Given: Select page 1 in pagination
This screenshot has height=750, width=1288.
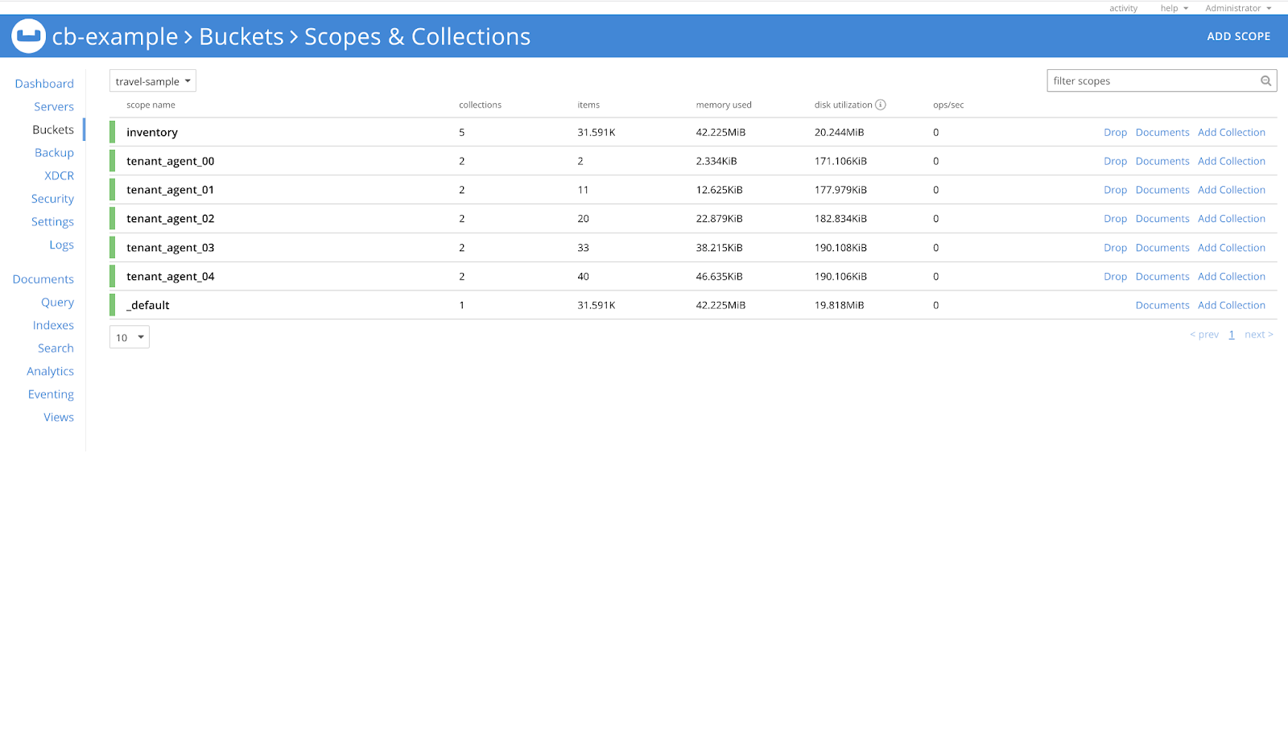Looking at the screenshot, I should click(x=1231, y=334).
